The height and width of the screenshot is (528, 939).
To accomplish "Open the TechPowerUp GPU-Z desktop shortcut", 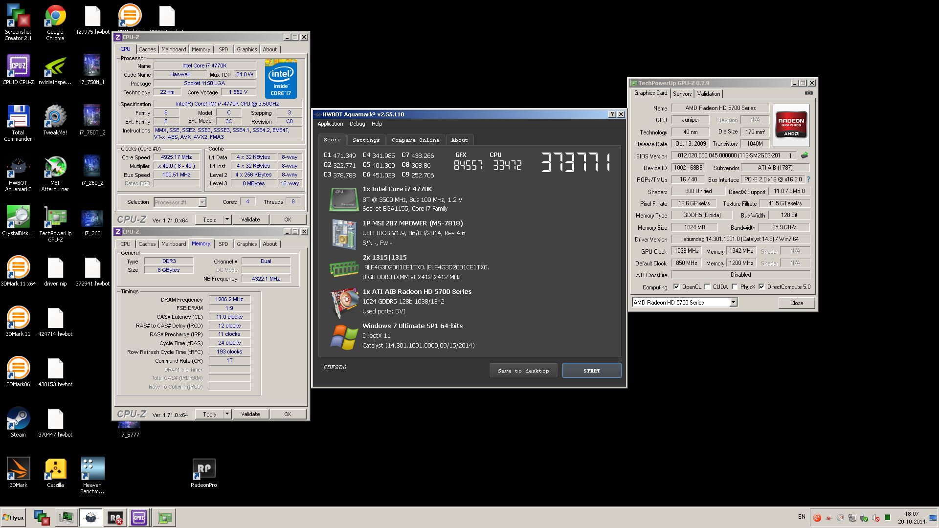I will 55,223.
